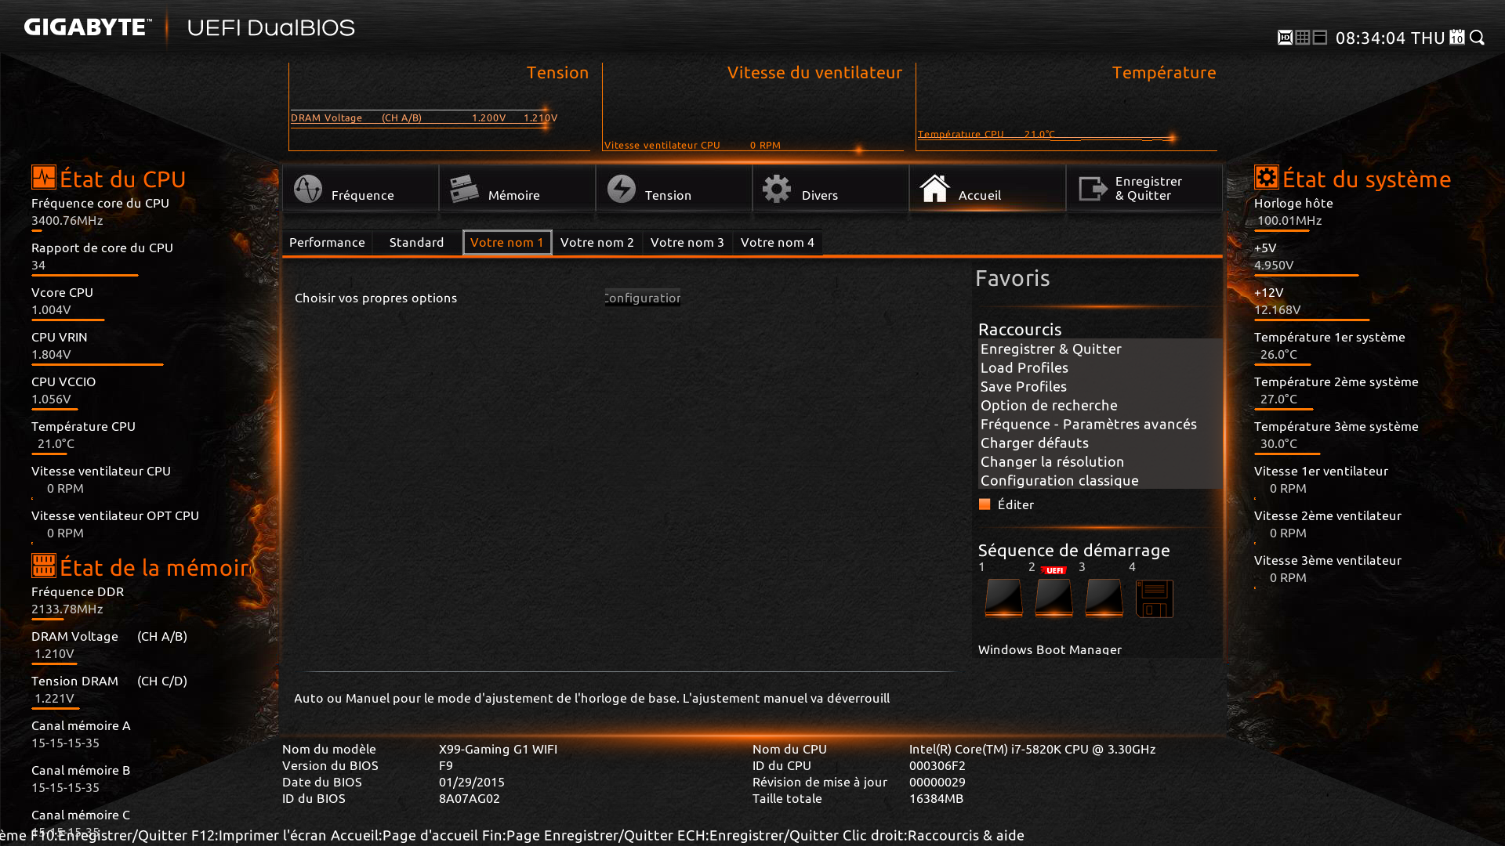The width and height of the screenshot is (1505, 846).
Task: Open Enregistrer & Quitter exit icon
Action: 1093,189
